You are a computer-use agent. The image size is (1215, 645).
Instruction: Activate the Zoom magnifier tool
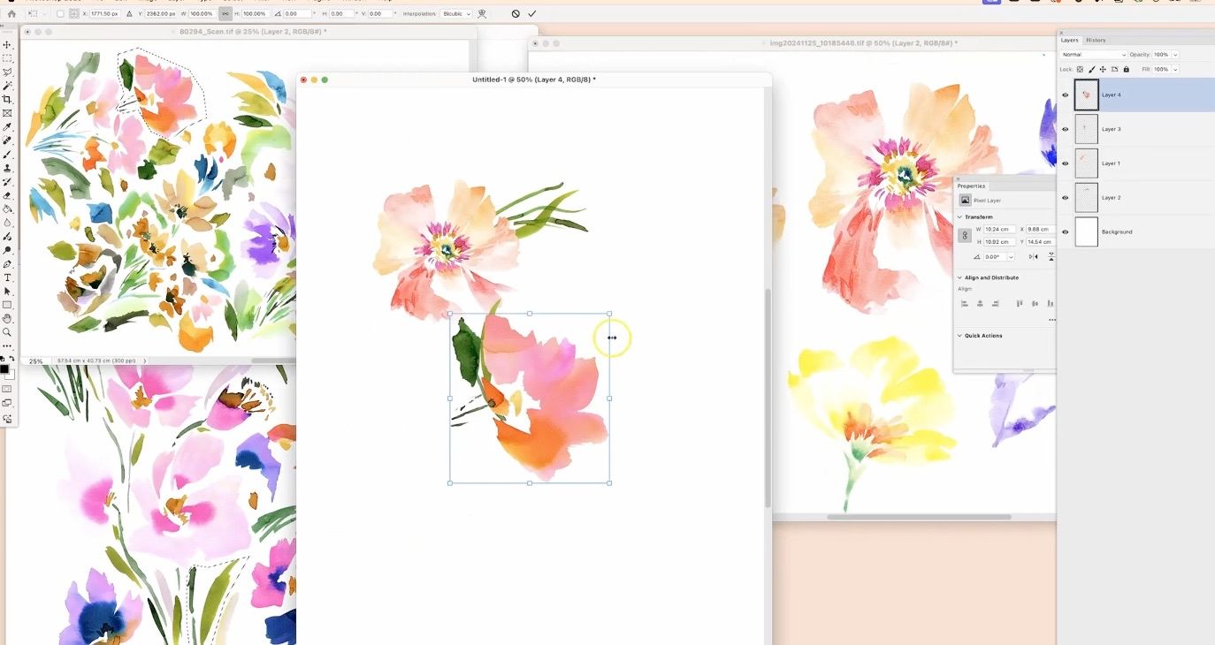point(7,332)
